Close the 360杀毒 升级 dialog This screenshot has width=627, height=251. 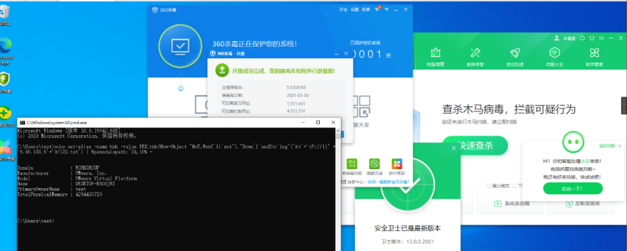click(x=346, y=53)
